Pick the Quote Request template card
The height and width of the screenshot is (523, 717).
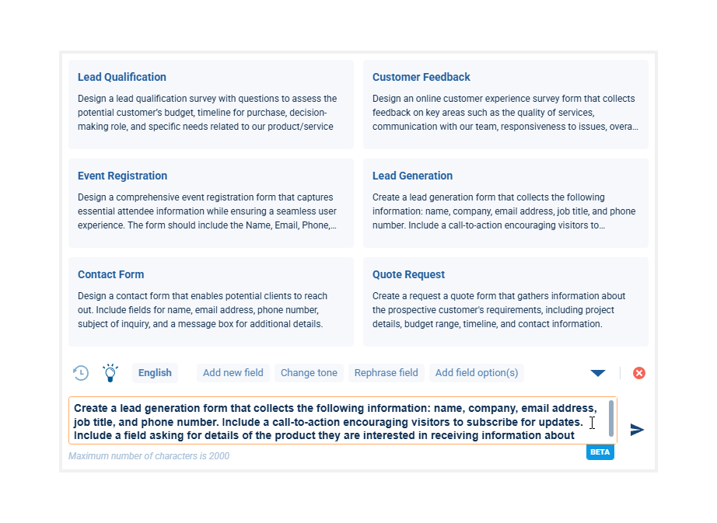click(505, 302)
